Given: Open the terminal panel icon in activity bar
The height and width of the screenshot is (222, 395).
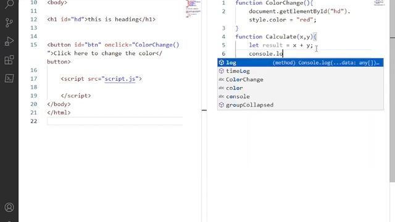Looking at the screenshot, I should (9, 78).
